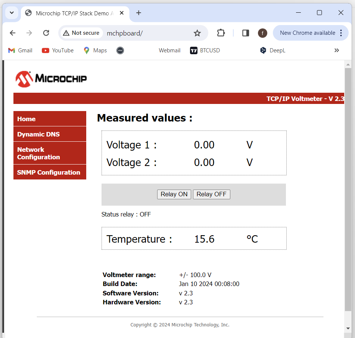Open the profile avatar 'f'
The height and width of the screenshot is (338, 355).
click(262, 33)
